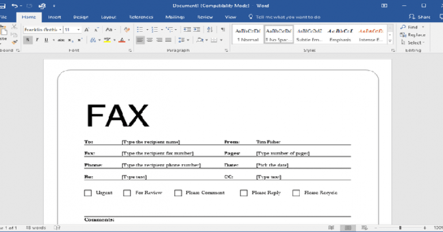This screenshot has width=443, height=232.
Task: Apply yellow text highlight color
Action: pyautogui.click(x=107, y=40)
